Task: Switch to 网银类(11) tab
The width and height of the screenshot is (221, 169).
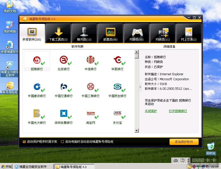Action: coord(163,34)
